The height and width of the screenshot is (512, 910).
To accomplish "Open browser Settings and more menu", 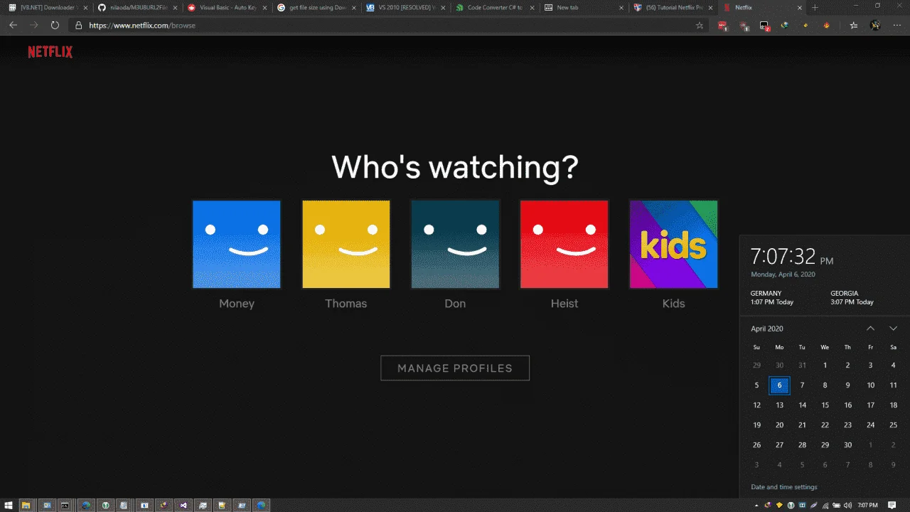I will pyautogui.click(x=896, y=25).
